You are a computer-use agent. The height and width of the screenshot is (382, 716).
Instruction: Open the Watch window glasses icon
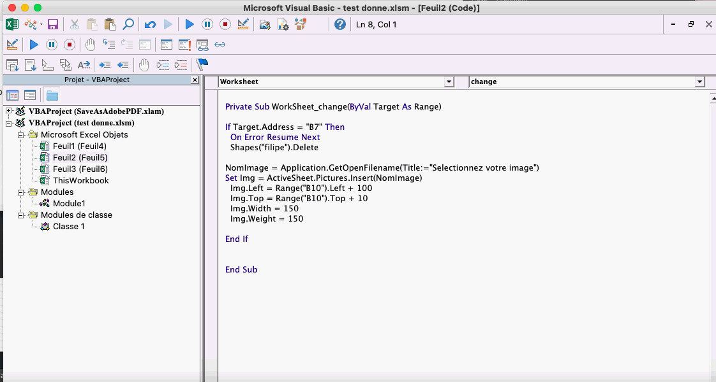(220, 45)
